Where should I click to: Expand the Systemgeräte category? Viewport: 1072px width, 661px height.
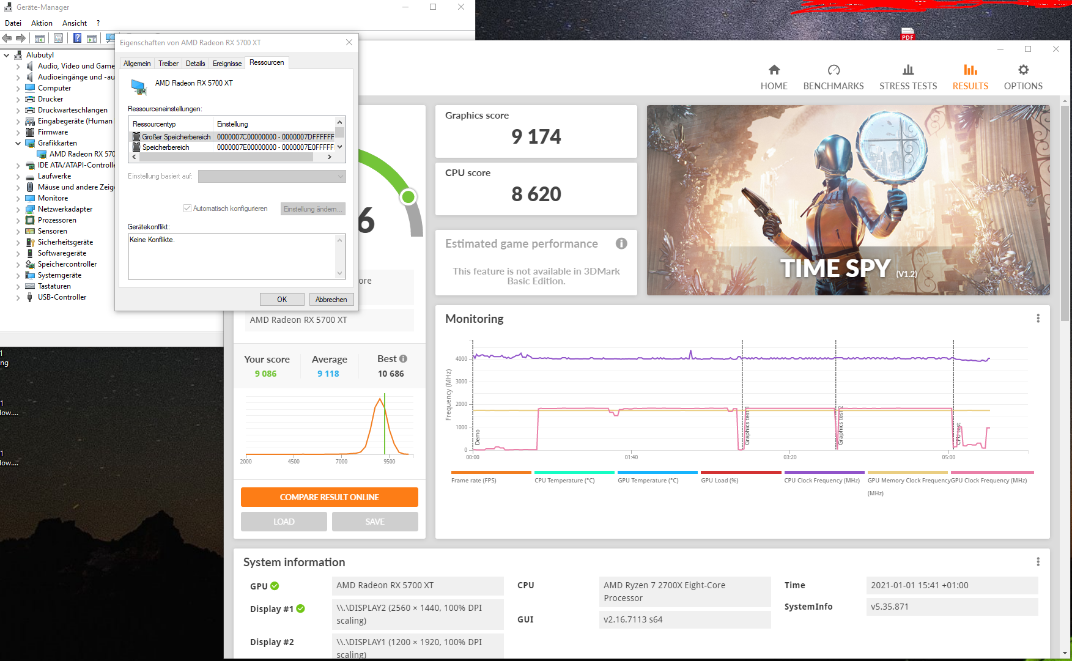[18, 275]
